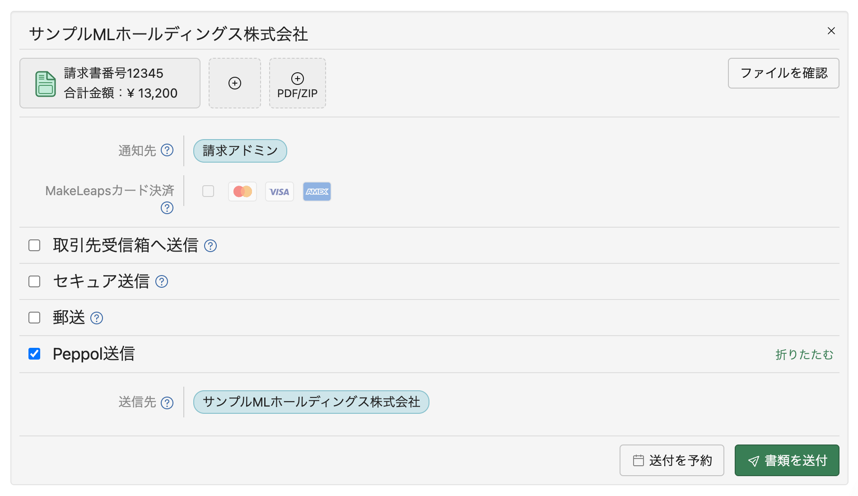This screenshot has height=496, width=858.
Task: Click the 送付を予約 schedule button
Action: 671,460
